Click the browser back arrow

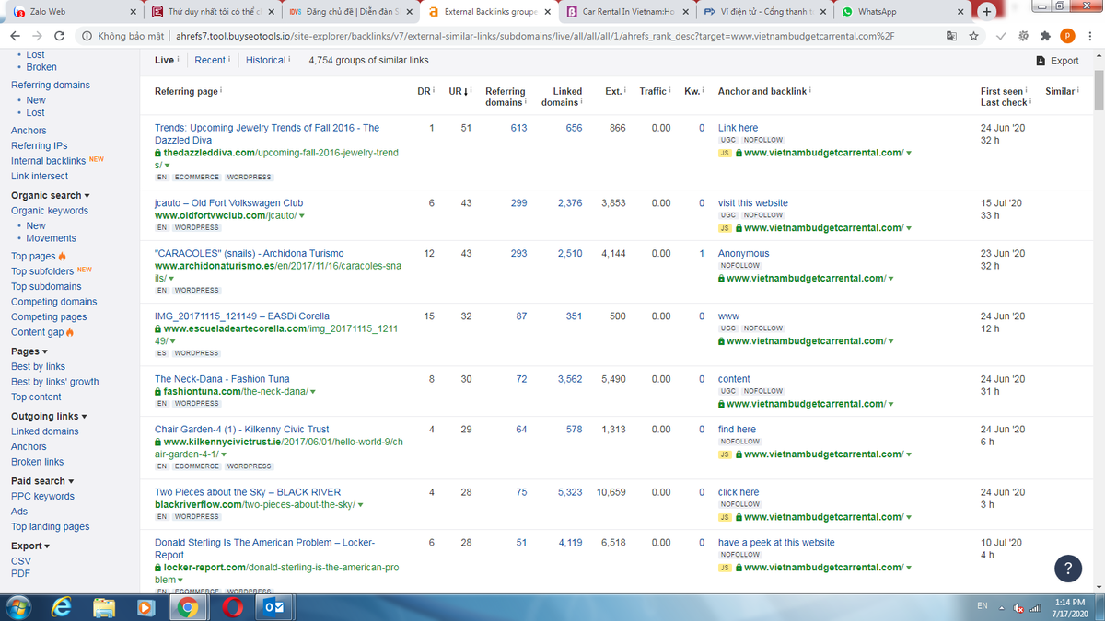coord(15,36)
